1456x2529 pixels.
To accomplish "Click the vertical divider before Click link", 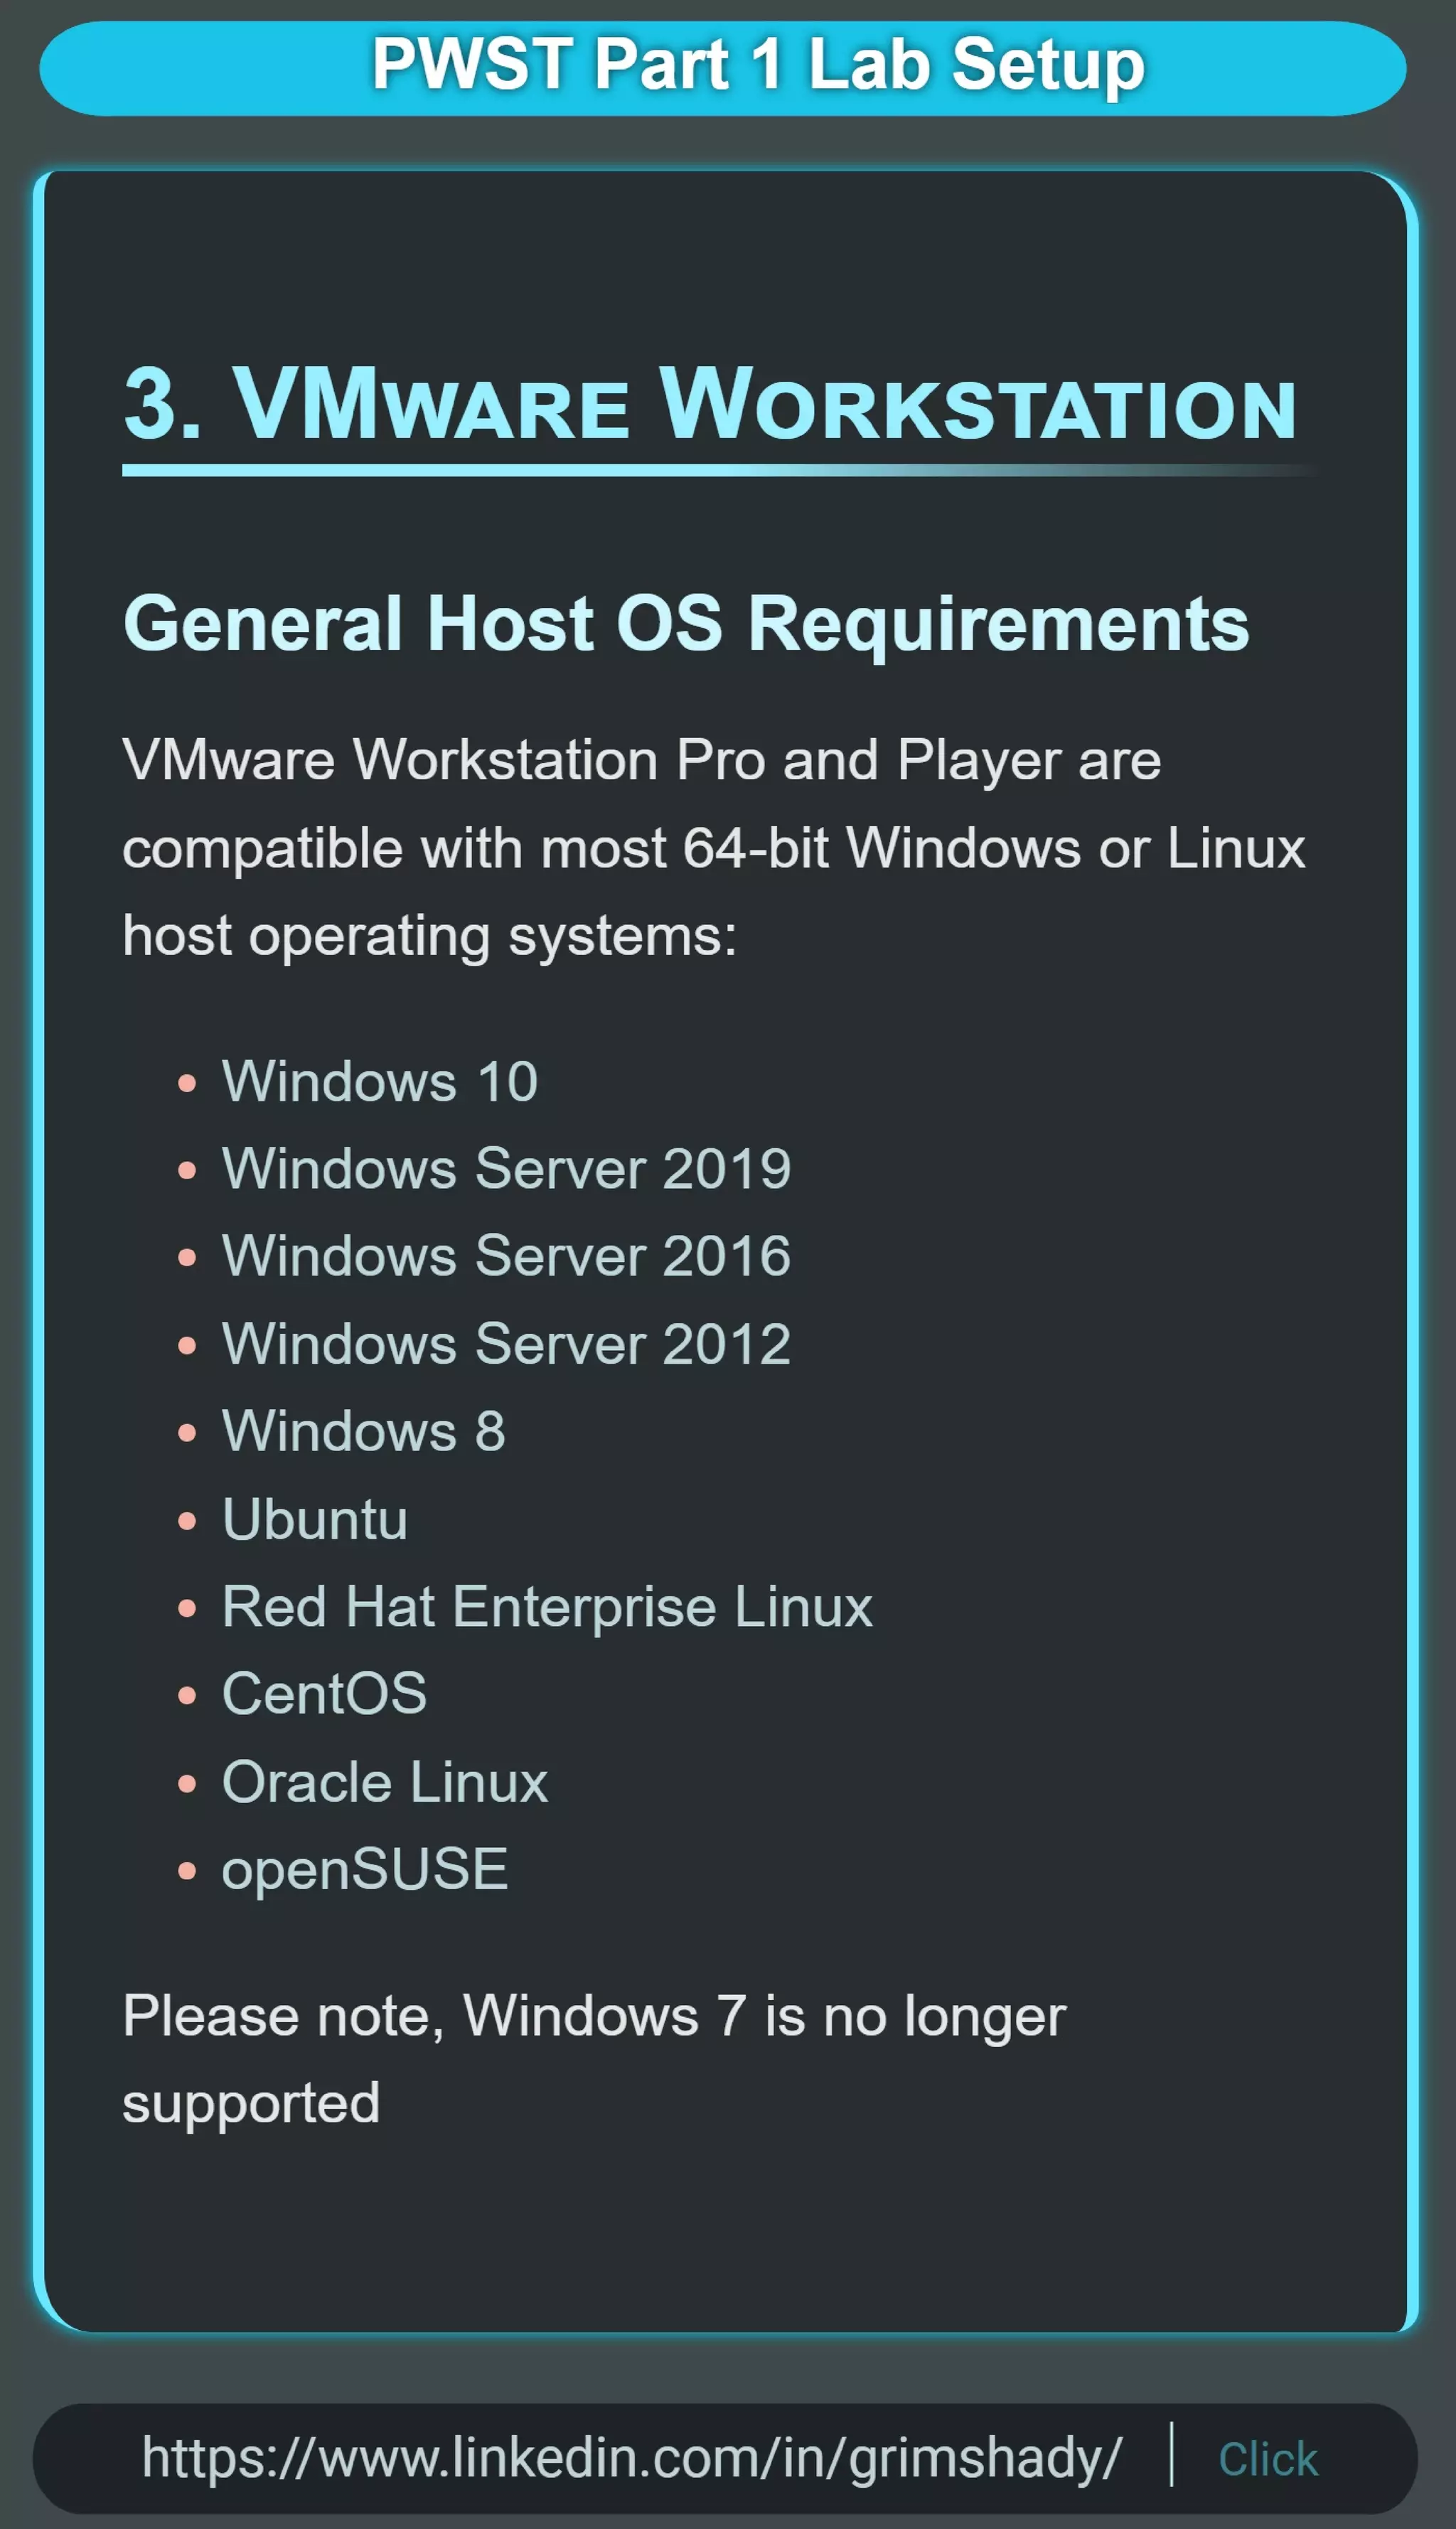I will [1171, 2453].
